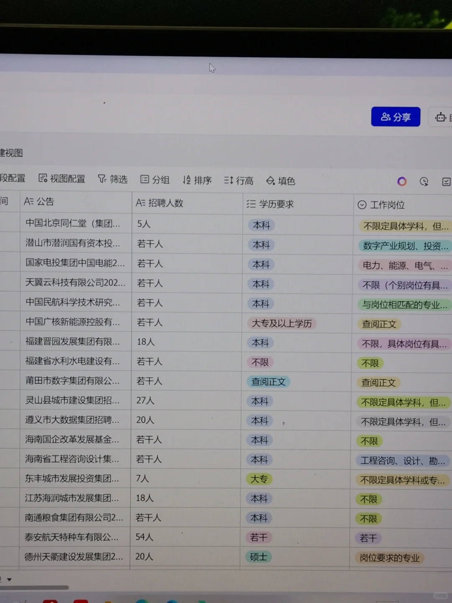Click the purple AI assistant ring icon
Screen dimensions: 452x603
tap(401, 181)
